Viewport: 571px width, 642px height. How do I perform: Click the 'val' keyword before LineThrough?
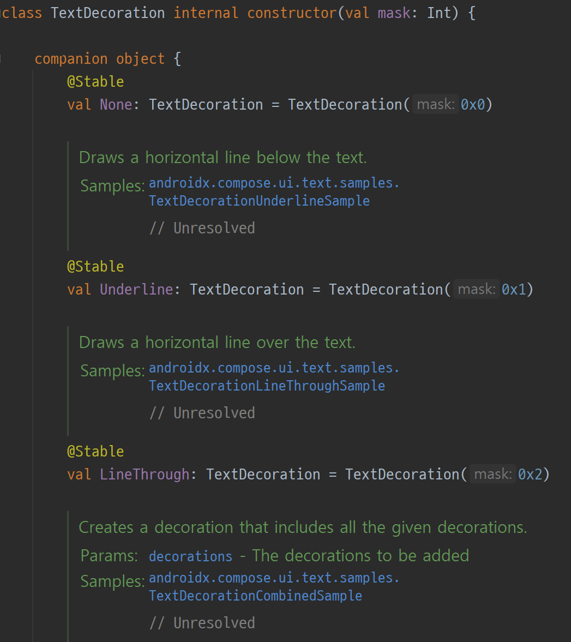coord(79,475)
